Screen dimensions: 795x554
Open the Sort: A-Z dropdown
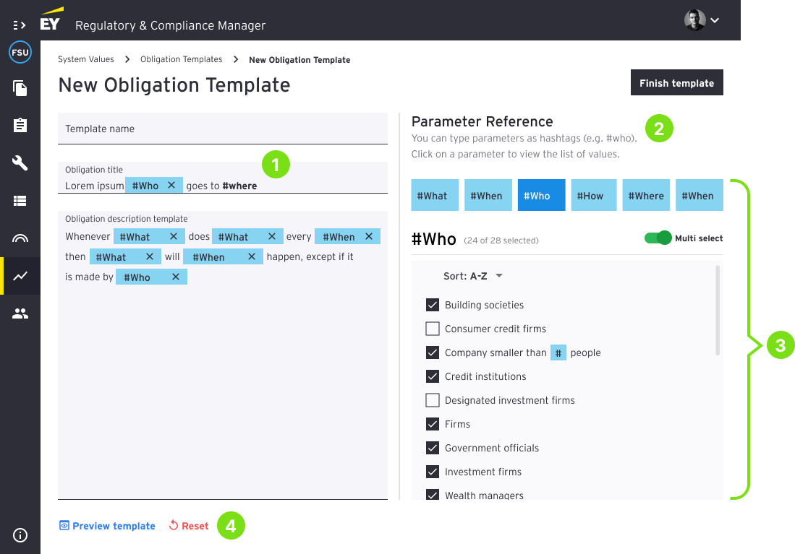click(473, 276)
